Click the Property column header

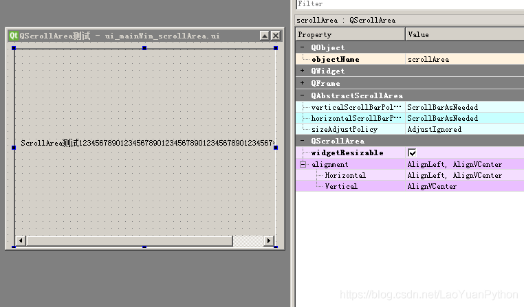350,34
